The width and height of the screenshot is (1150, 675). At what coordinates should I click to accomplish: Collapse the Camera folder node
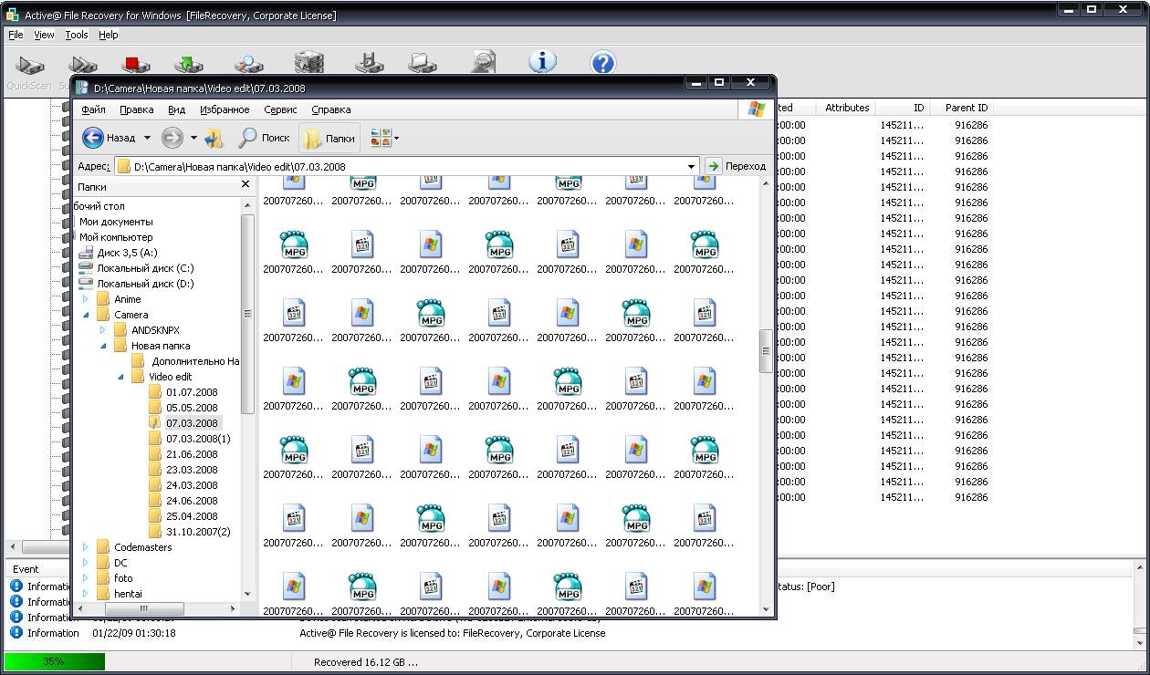click(x=86, y=315)
